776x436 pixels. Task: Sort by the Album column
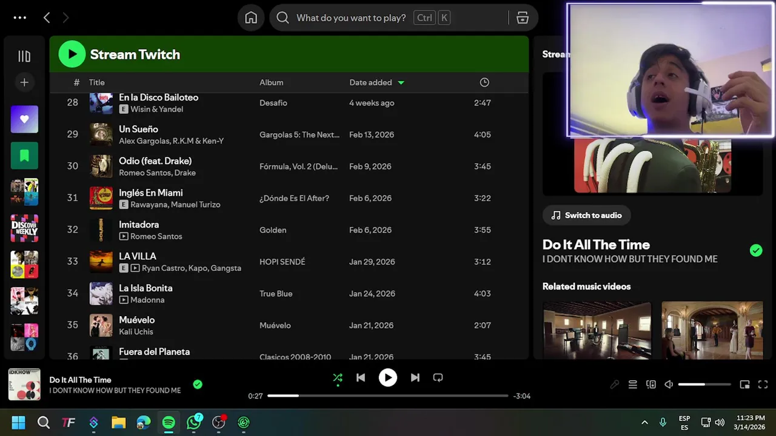pyautogui.click(x=271, y=82)
